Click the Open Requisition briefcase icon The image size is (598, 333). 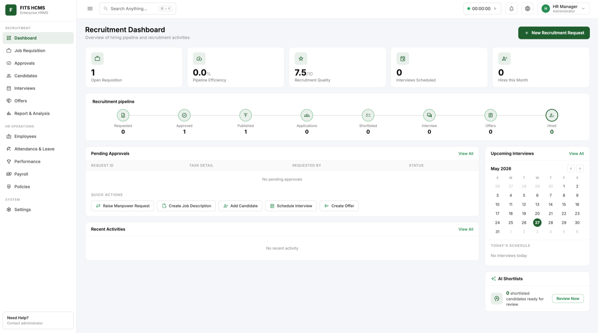click(x=98, y=59)
